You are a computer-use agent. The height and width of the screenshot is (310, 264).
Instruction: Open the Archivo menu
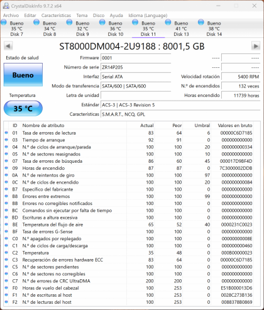pos(11,15)
